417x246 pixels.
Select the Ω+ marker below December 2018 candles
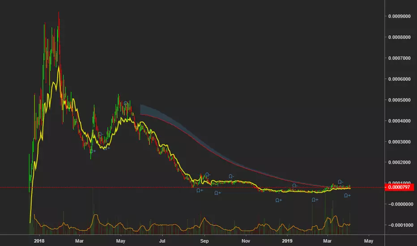(279, 200)
